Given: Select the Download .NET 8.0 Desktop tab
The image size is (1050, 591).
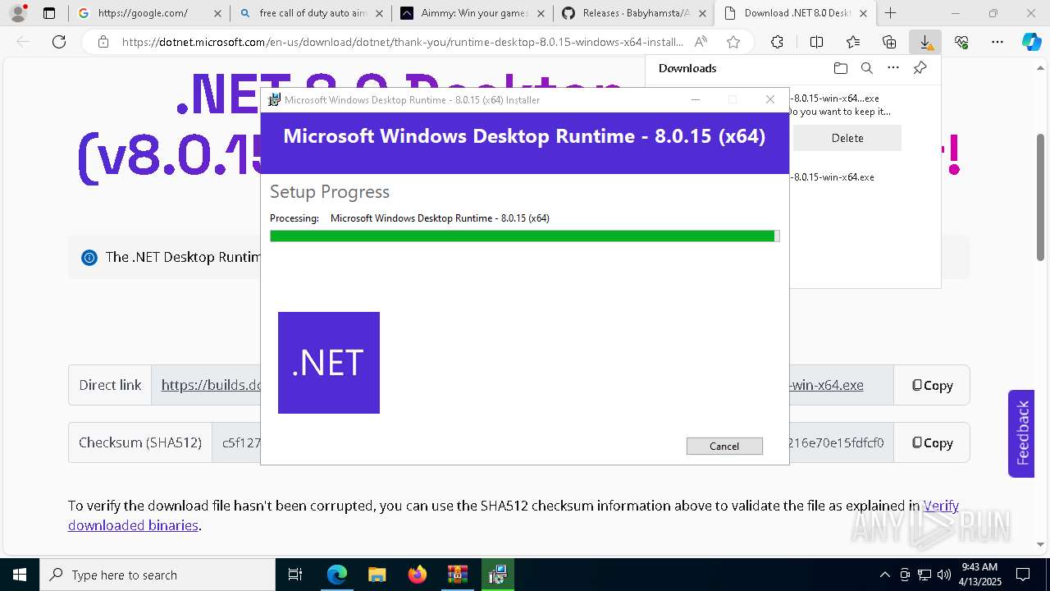Looking at the screenshot, I should tap(796, 13).
